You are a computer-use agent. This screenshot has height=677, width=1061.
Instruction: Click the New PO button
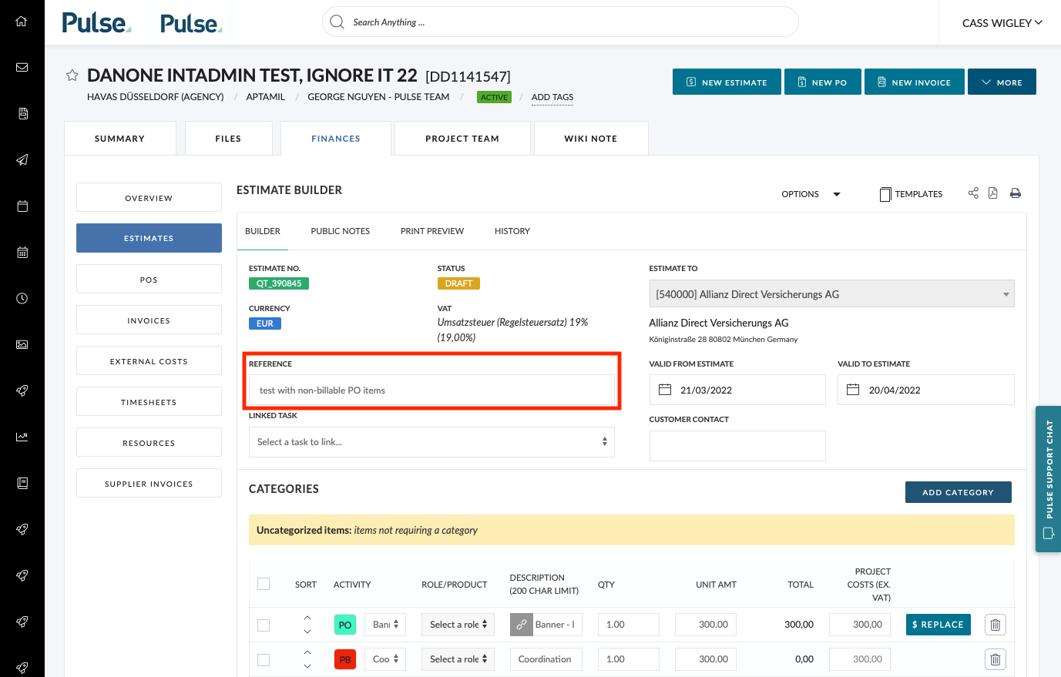coord(822,82)
